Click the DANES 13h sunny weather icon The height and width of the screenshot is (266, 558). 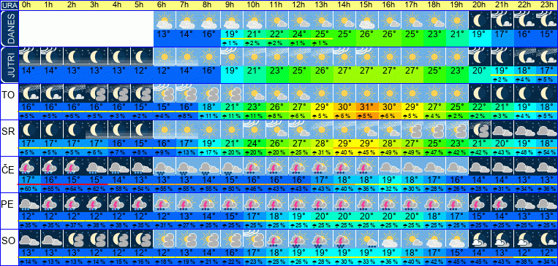pos(322,21)
